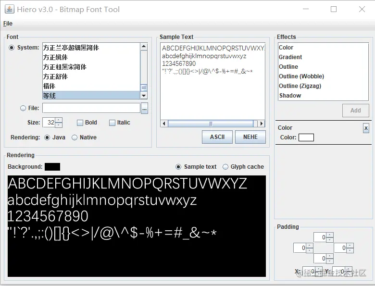The width and height of the screenshot is (375, 286).
Task: Choose Native rendering option
Action: point(75,137)
